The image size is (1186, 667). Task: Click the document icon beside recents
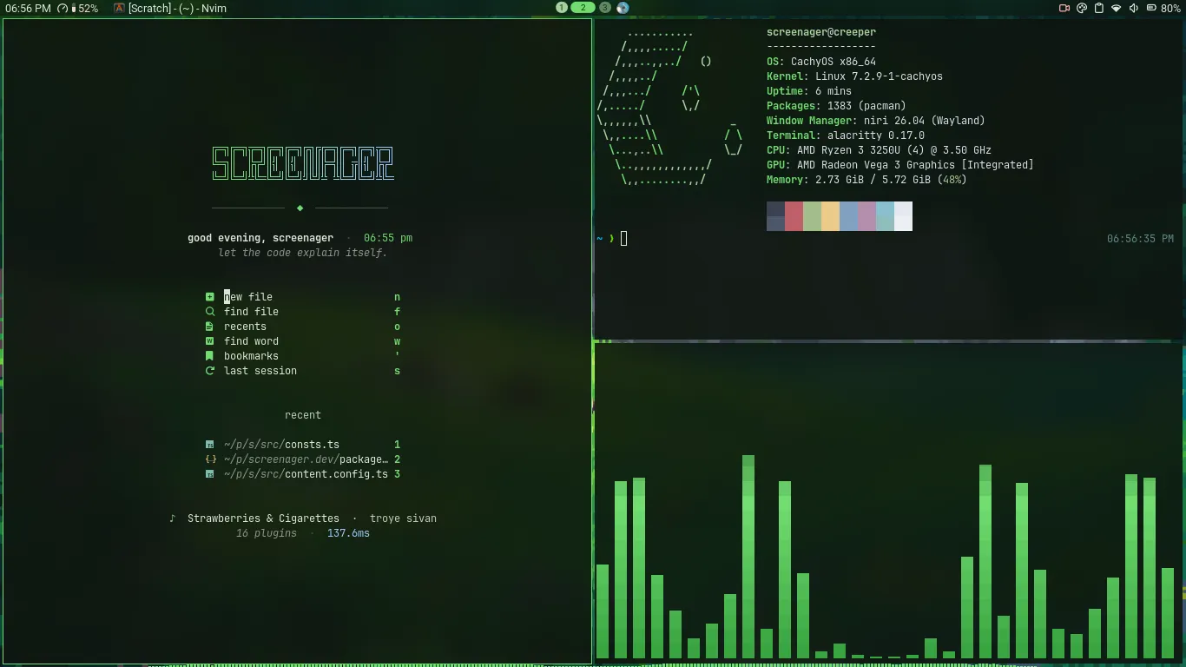tap(209, 327)
